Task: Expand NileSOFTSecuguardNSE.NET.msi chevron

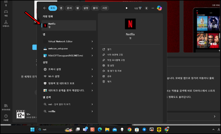Action: [92, 55]
